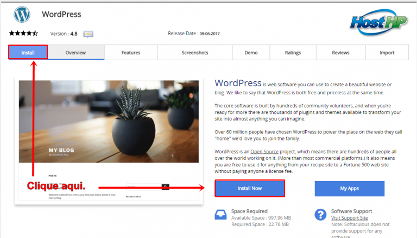Open the Overview tab

tap(76, 53)
